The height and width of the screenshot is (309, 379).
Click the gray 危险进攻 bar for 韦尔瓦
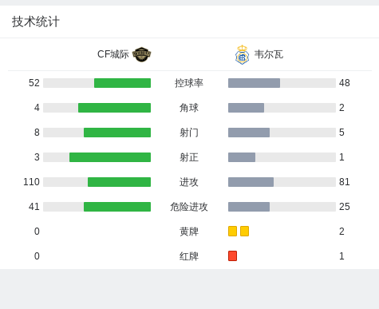coord(249,207)
